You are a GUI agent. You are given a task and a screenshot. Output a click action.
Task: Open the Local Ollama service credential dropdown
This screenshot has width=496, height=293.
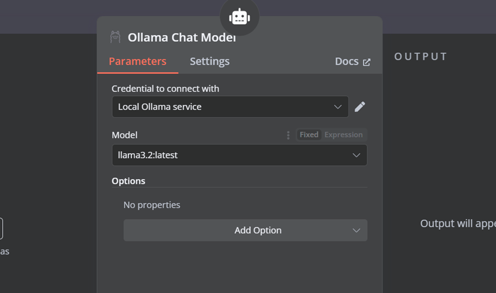click(230, 107)
